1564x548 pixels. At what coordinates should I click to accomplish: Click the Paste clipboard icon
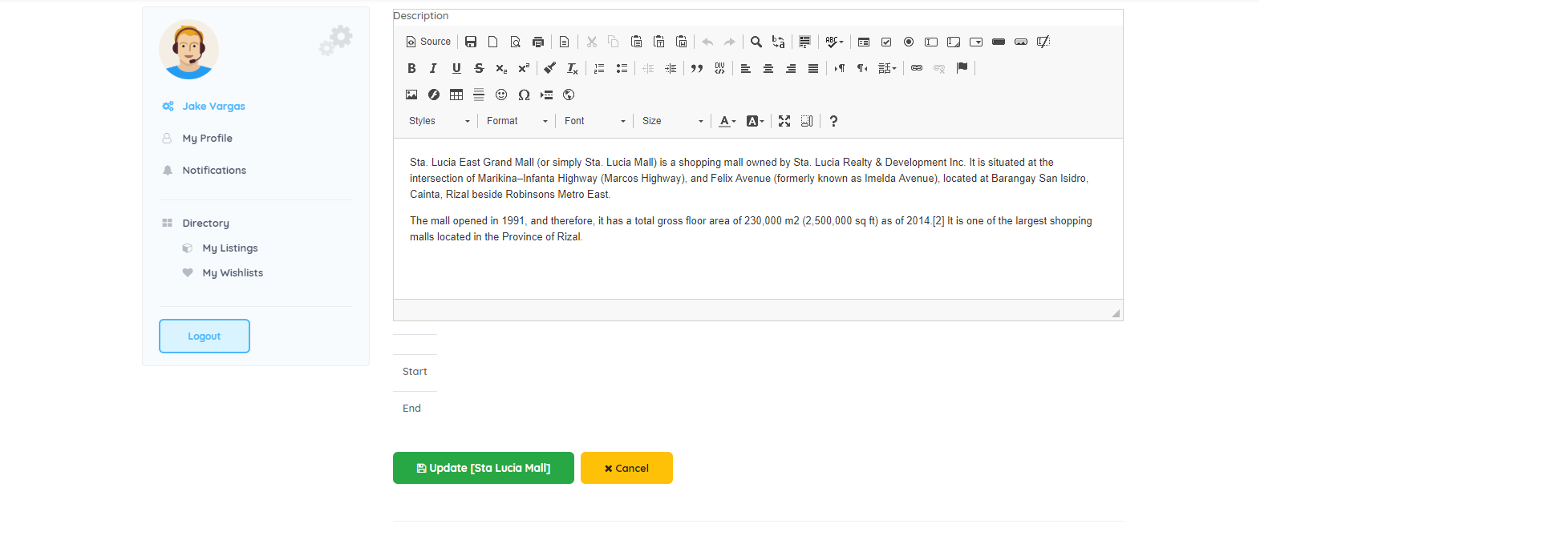point(636,42)
